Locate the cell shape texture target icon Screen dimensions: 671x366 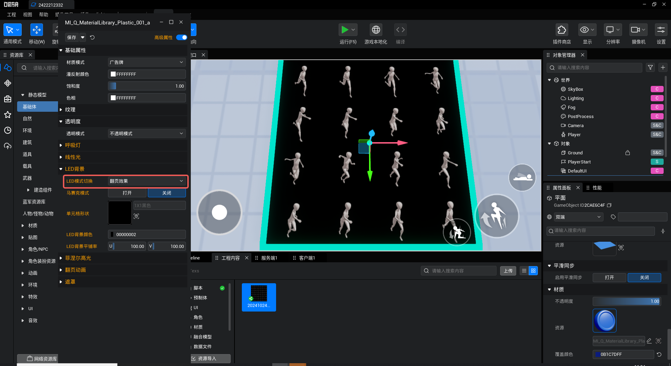pos(137,216)
